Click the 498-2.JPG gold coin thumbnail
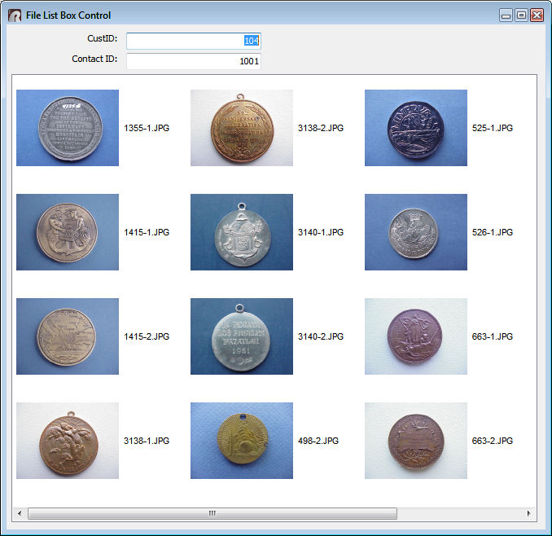Screen dimensions: 552x536 pyautogui.click(x=242, y=441)
